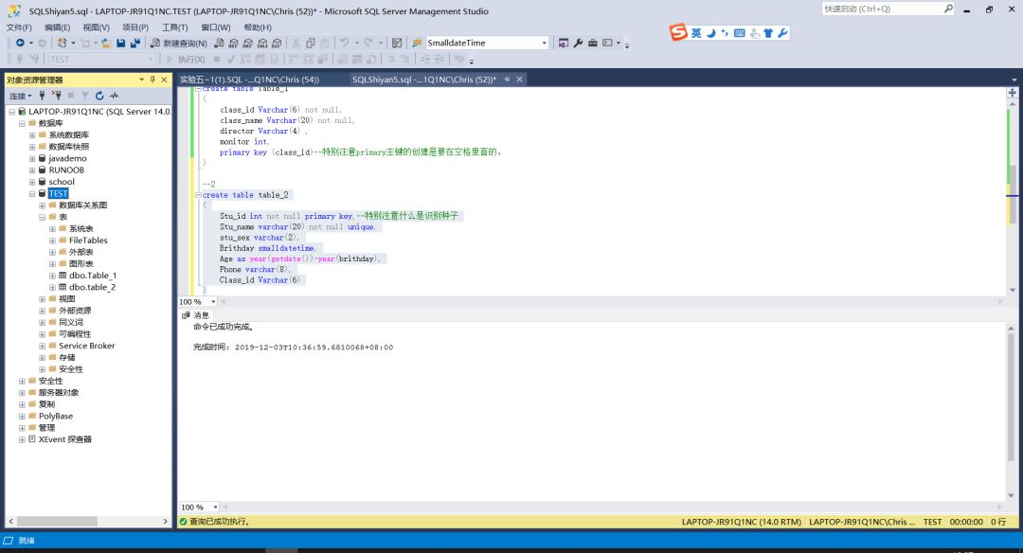
Task: Open the SmalldateTime search dropdown
Action: pyautogui.click(x=544, y=44)
